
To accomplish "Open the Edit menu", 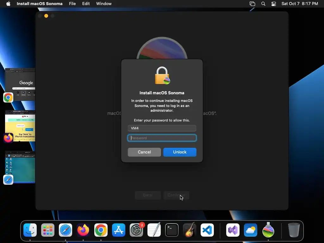I will [x=86, y=4].
